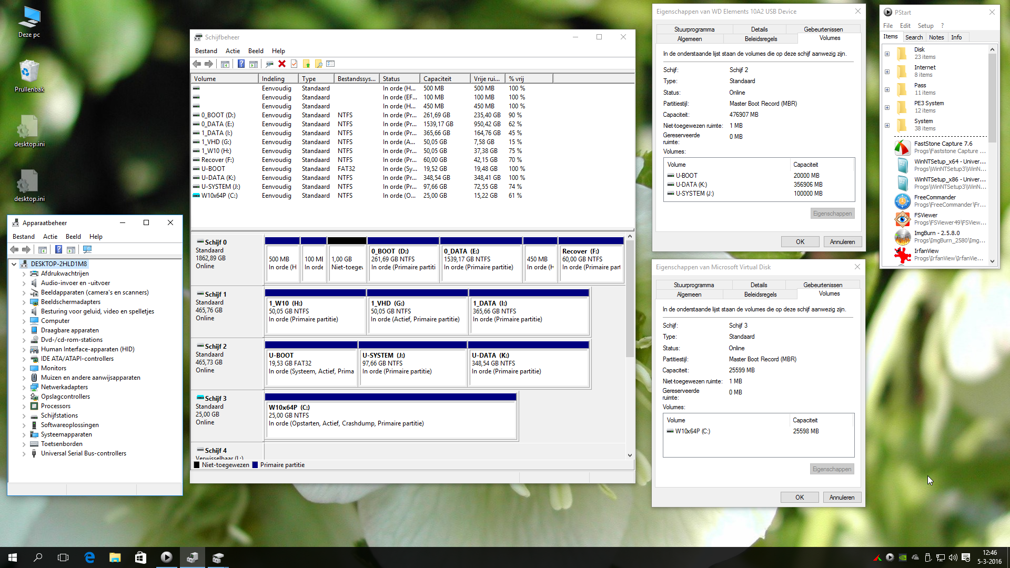Launch IrfanView from the PStart list
1010x568 pixels.
click(941, 255)
